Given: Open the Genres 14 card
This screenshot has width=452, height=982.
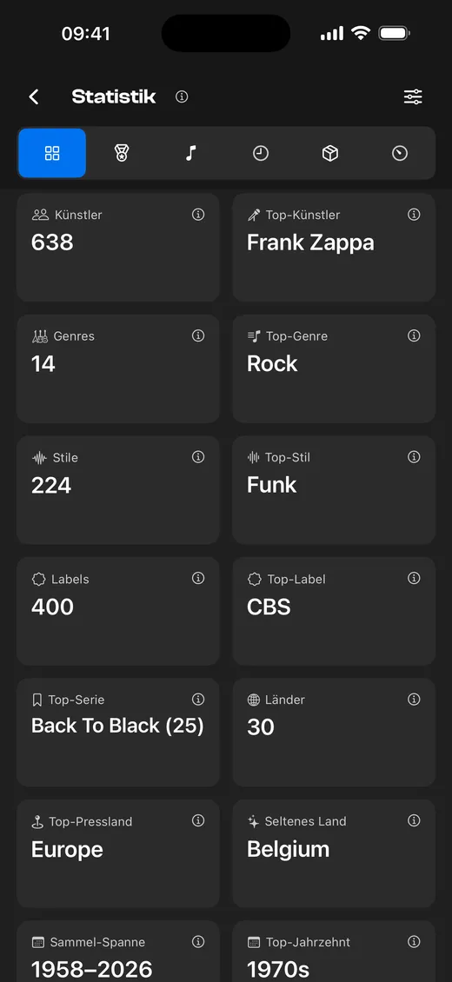Looking at the screenshot, I should pos(117,368).
